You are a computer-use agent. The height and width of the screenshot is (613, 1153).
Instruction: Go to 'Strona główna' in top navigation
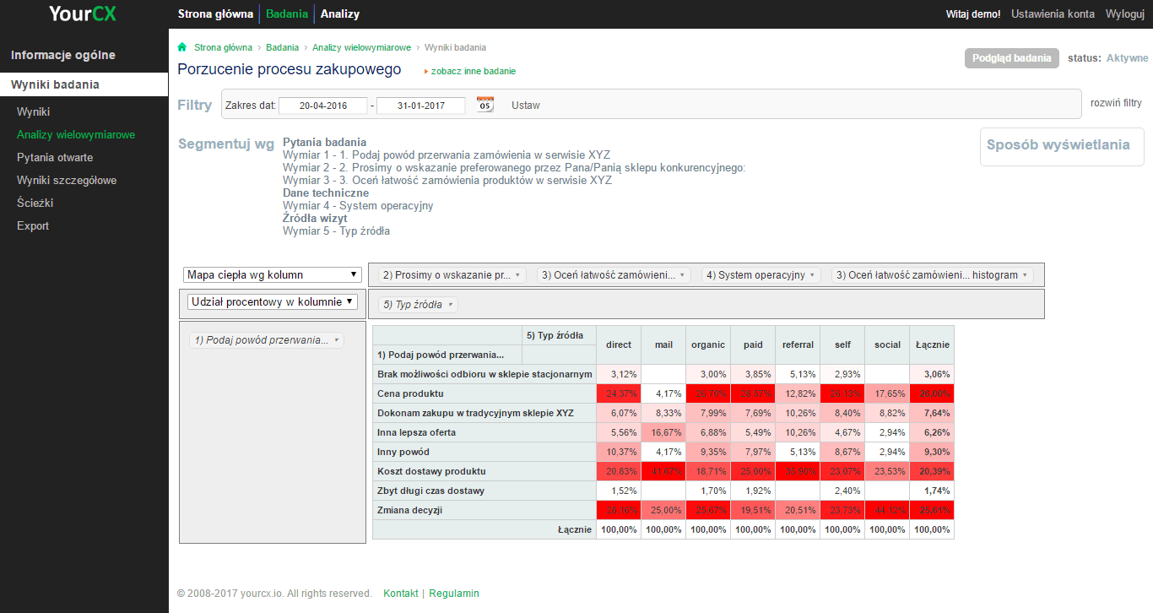point(215,14)
